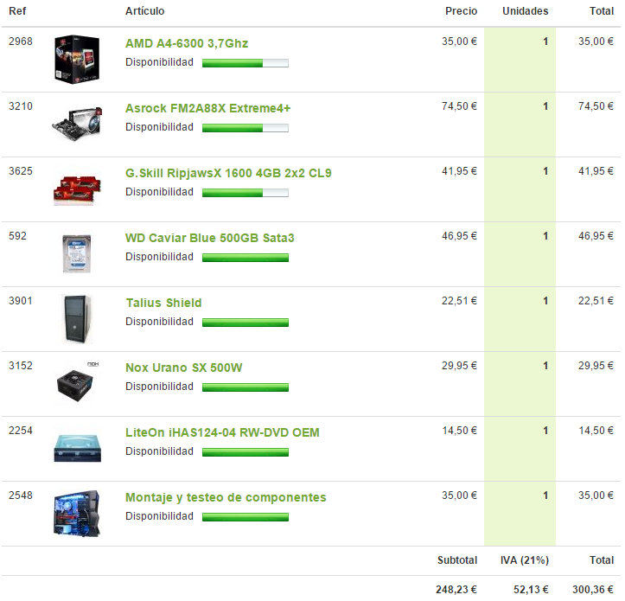Click reference number 3152
Screen dimensions: 625x601
click(21, 366)
